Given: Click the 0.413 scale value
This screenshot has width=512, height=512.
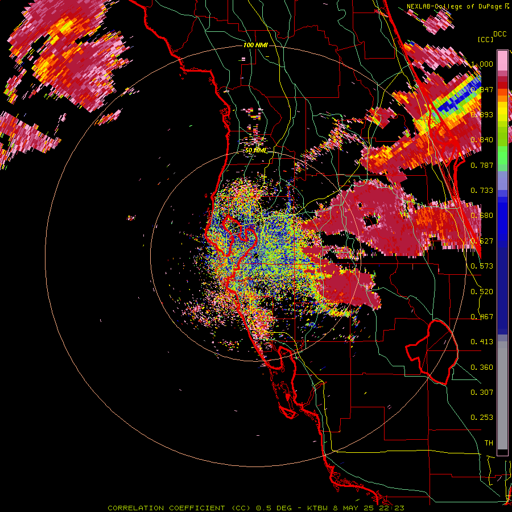Looking at the screenshot, I should pos(482,342).
